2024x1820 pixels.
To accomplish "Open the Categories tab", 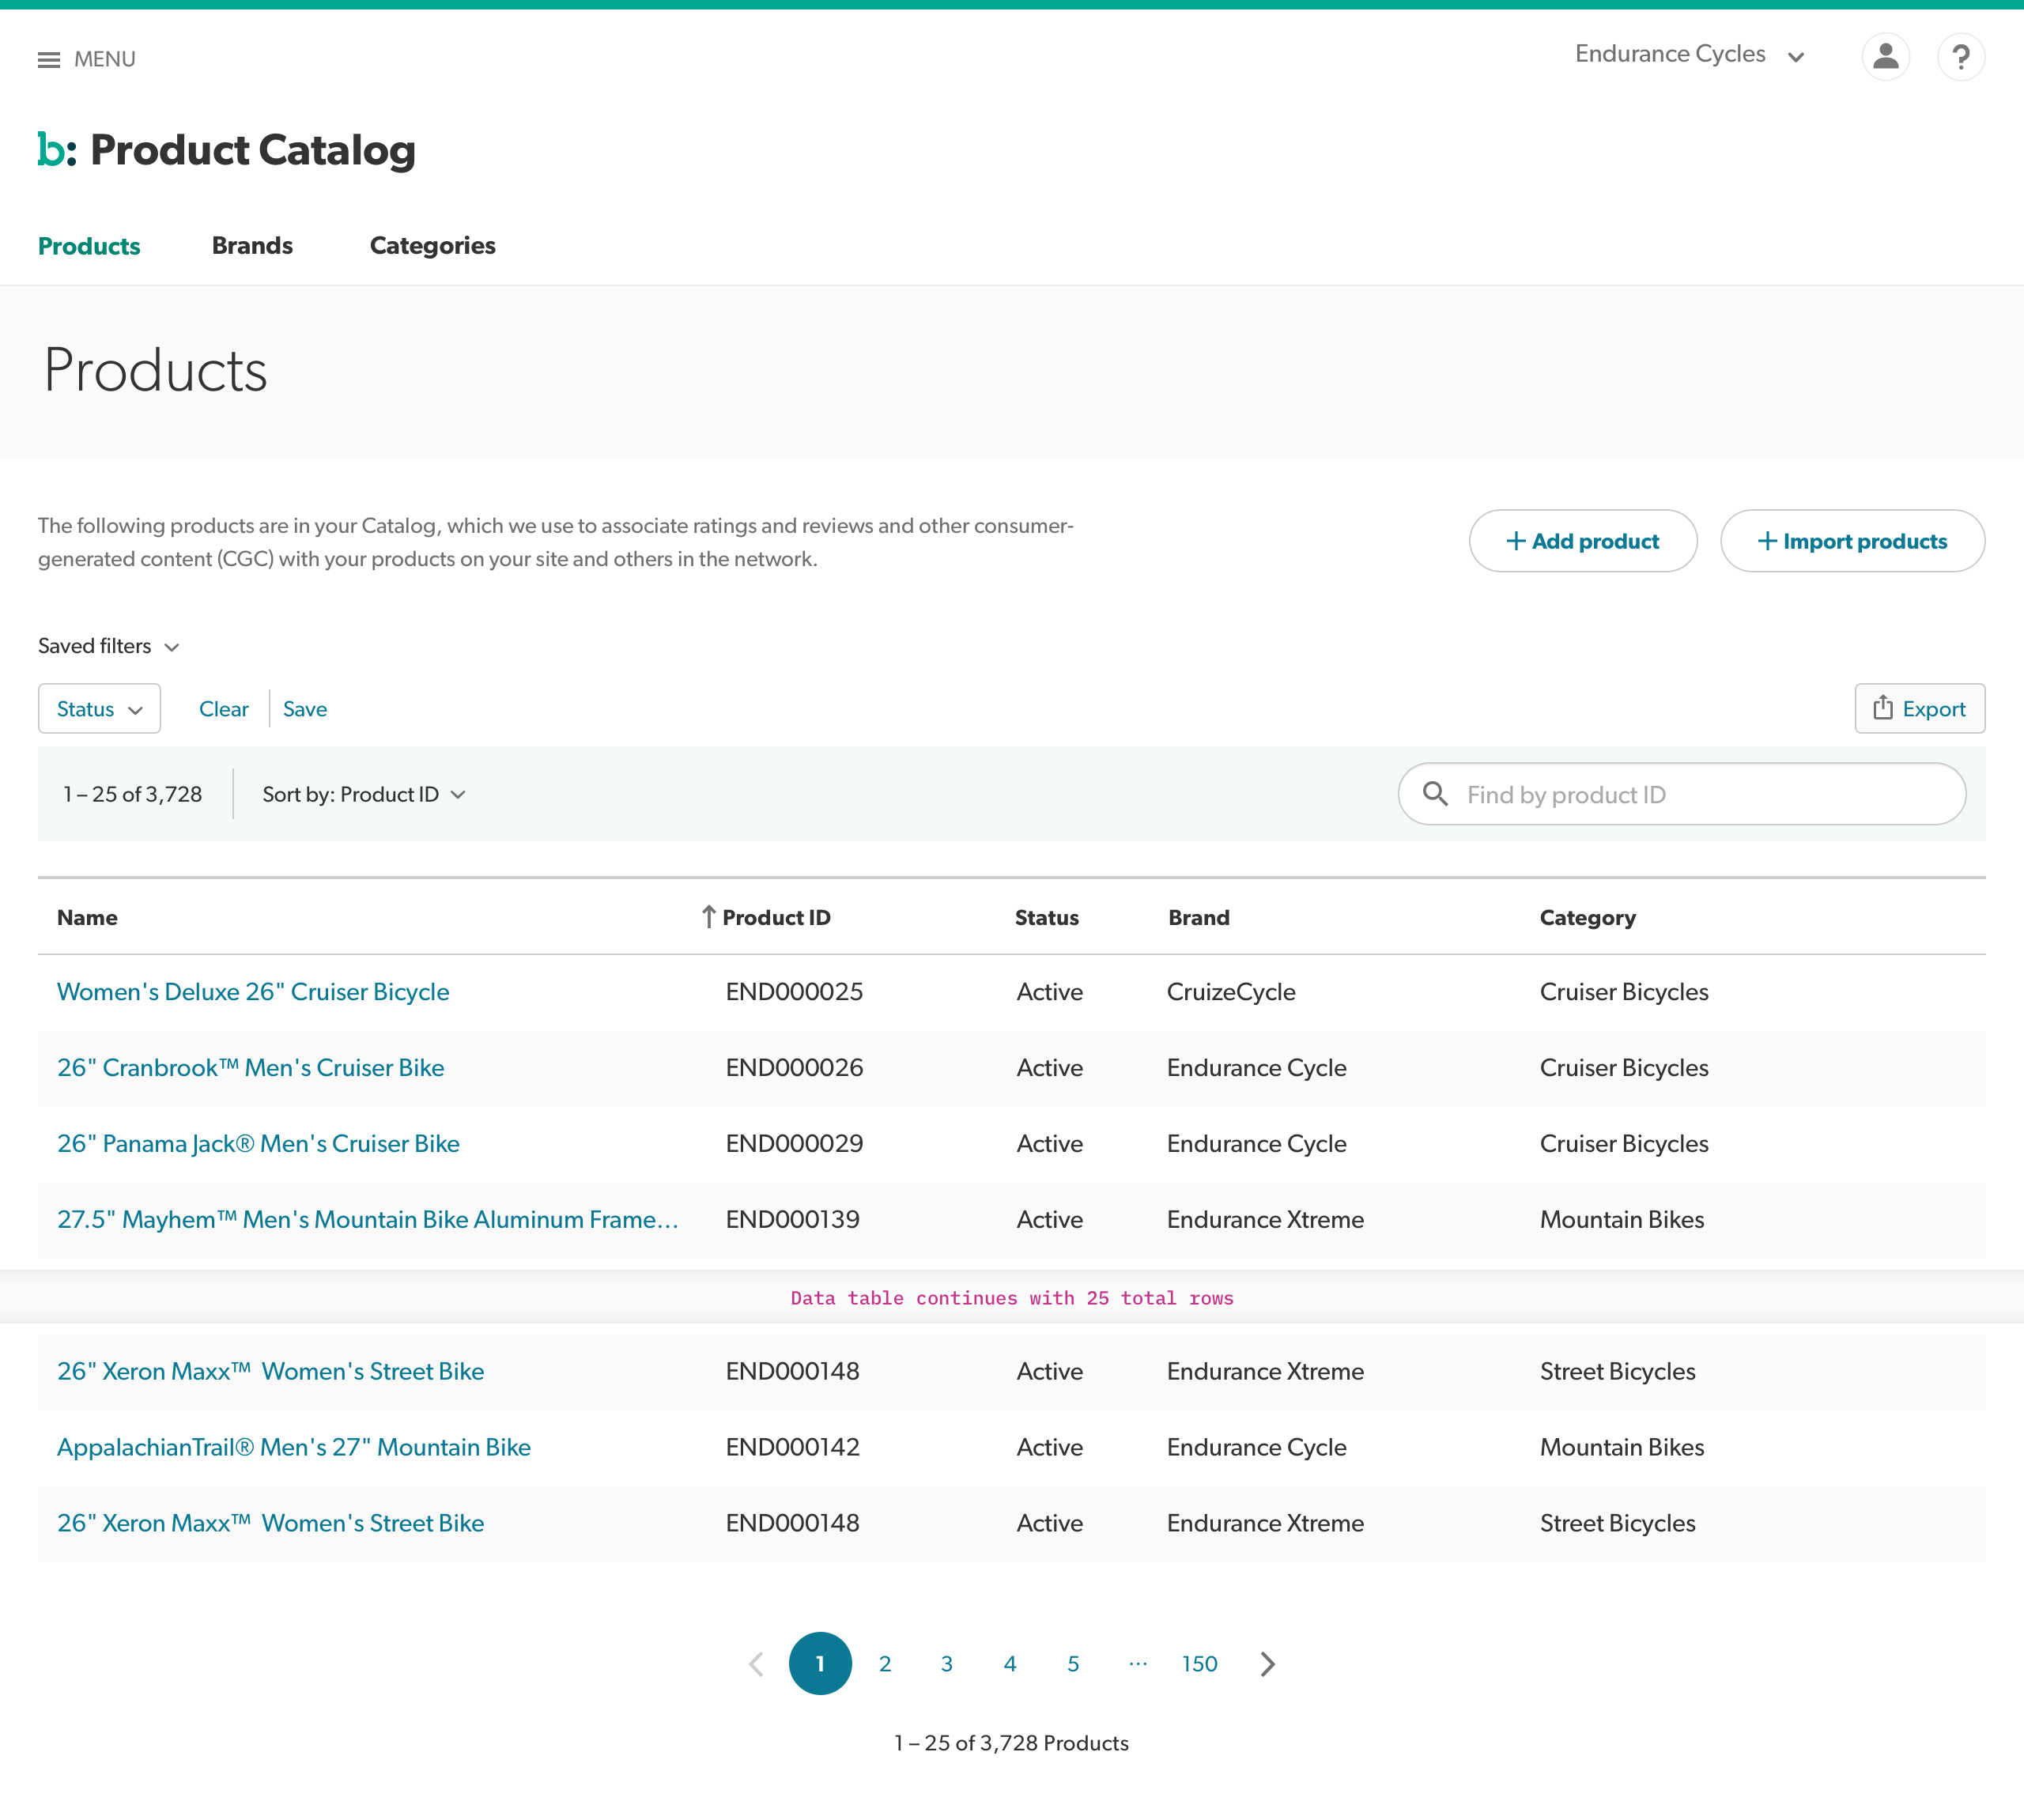I will coord(432,245).
